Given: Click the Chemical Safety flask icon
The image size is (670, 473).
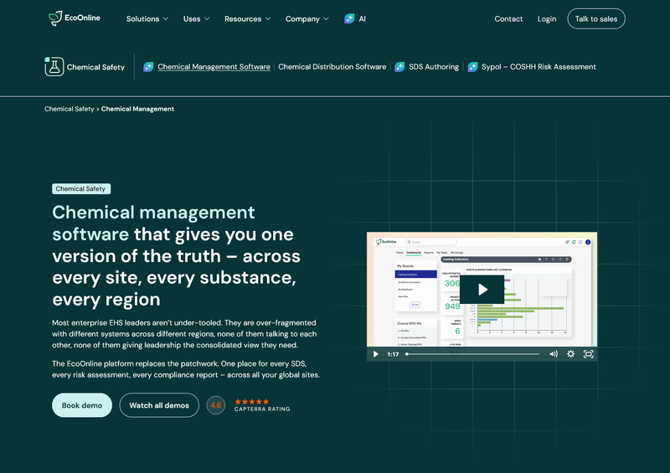Looking at the screenshot, I should (x=54, y=67).
